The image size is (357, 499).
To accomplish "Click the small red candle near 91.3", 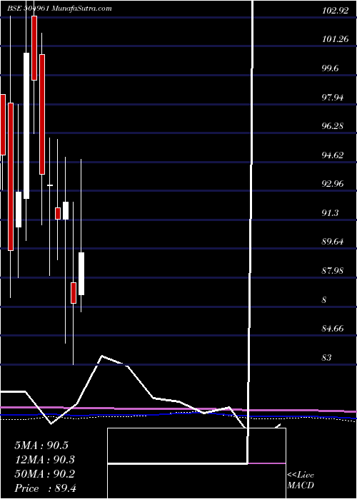I will [x=58, y=213].
